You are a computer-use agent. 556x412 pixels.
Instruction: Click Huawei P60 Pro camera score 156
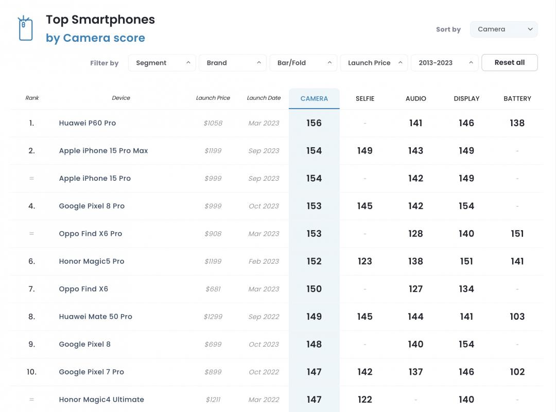pyautogui.click(x=314, y=123)
